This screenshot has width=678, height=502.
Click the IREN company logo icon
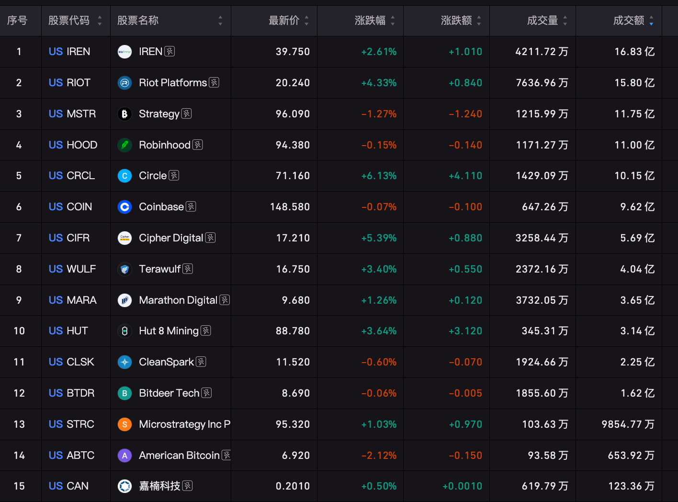pos(124,52)
